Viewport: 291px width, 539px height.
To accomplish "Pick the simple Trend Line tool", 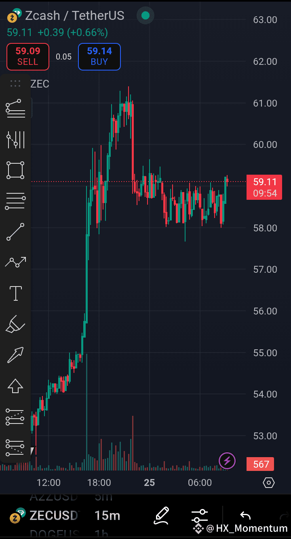I will (x=15, y=232).
